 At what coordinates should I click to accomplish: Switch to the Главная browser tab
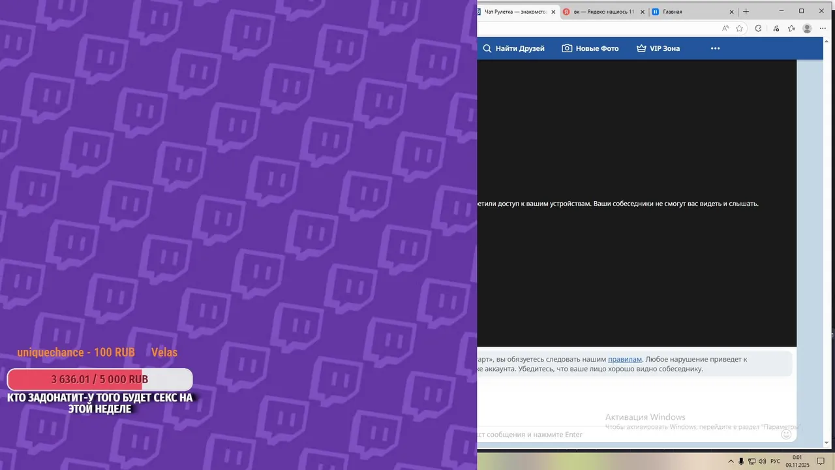pyautogui.click(x=693, y=12)
